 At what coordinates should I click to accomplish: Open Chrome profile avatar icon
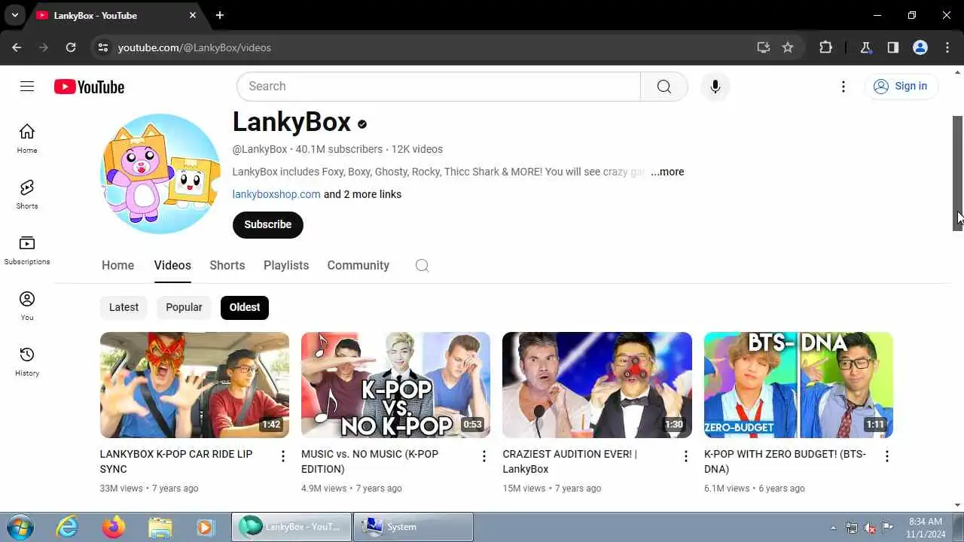920,47
